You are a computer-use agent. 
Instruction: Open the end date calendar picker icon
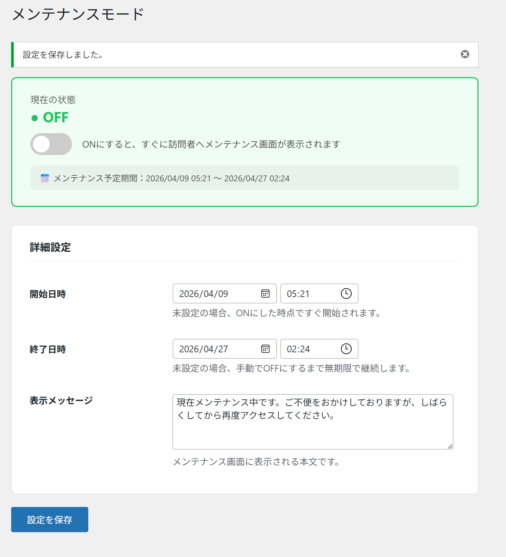coord(265,349)
